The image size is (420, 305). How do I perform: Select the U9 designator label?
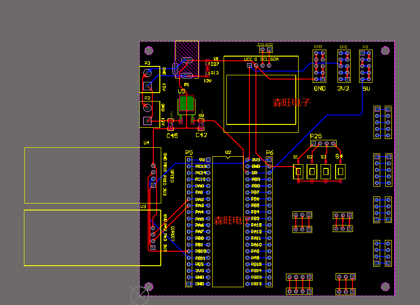pos(181,91)
